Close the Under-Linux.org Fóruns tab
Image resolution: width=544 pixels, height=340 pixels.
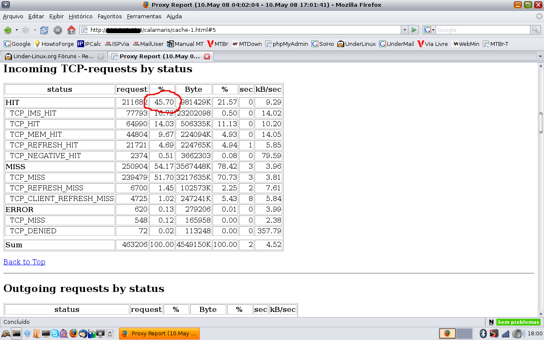pyautogui.click(x=101, y=56)
